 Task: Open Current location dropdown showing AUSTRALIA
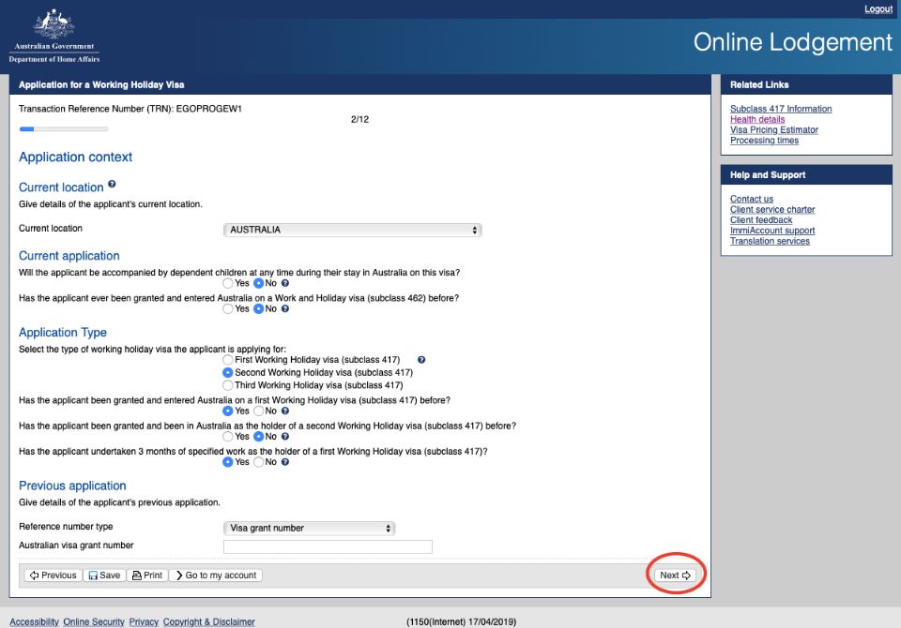point(352,230)
